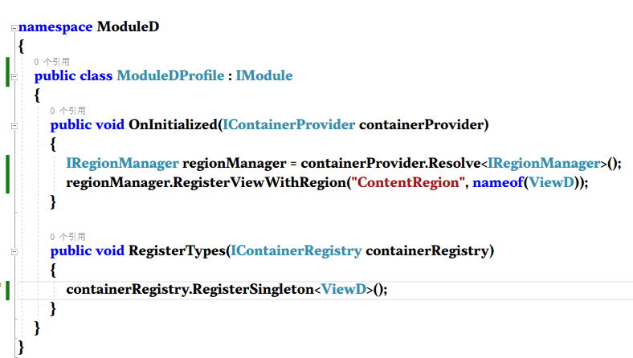Image resolution: width=633 pixels, height=358 pixels.
Task: Click the IModule interface name
Action: coord(264,76)
